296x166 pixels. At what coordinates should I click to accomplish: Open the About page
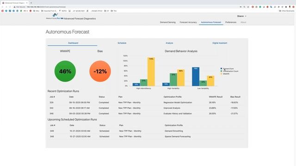pyautogui.click(x=243, y=22)
